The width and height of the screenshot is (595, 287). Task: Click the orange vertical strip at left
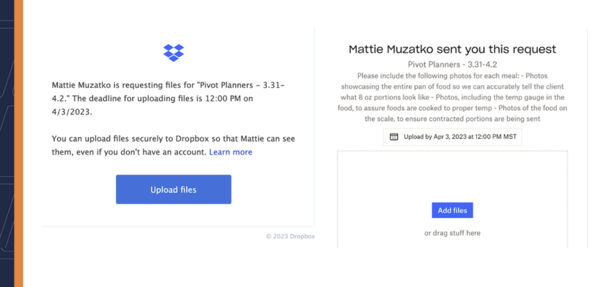pyautogui.click(x=18, y=143)
